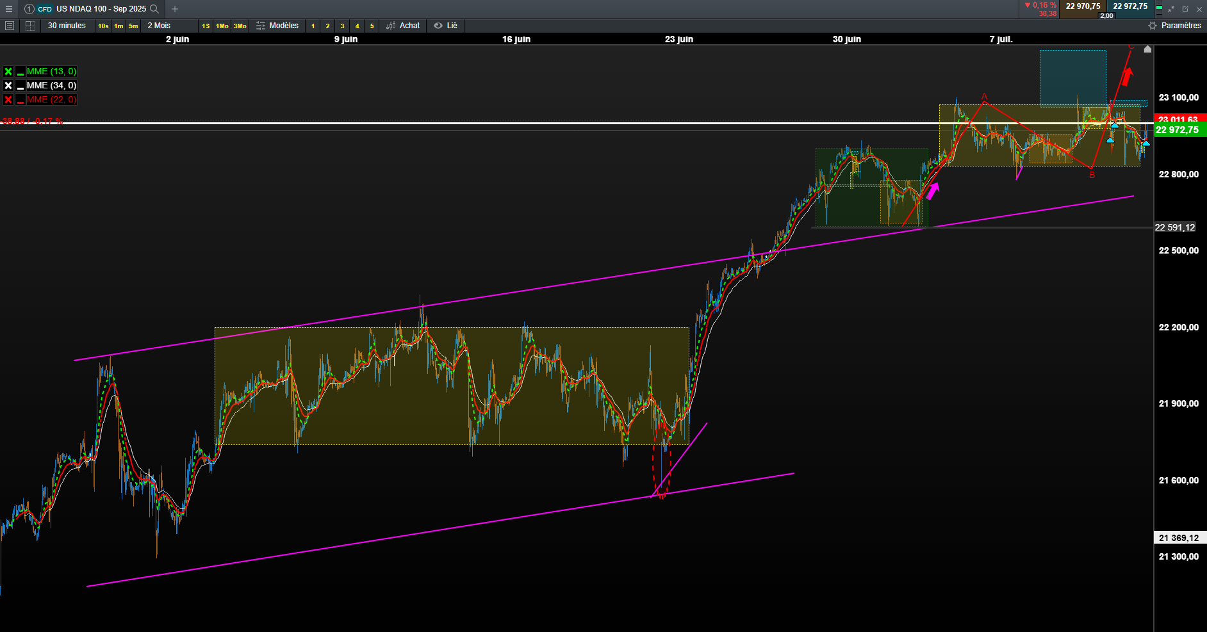Switch to the 5m timeframe shortcut

pyautogui.click(x=133, y=26)
